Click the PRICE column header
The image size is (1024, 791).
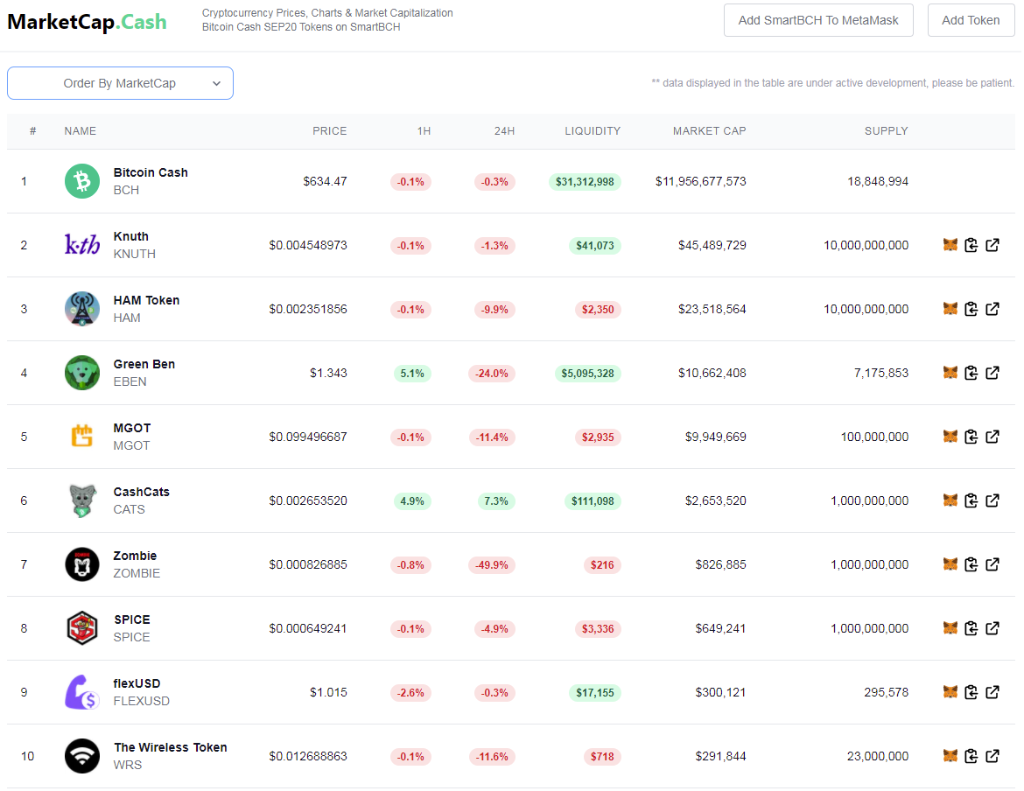pyautogui.click(x=330, y=131)
